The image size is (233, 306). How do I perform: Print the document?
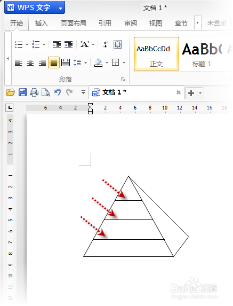[34, 92]
